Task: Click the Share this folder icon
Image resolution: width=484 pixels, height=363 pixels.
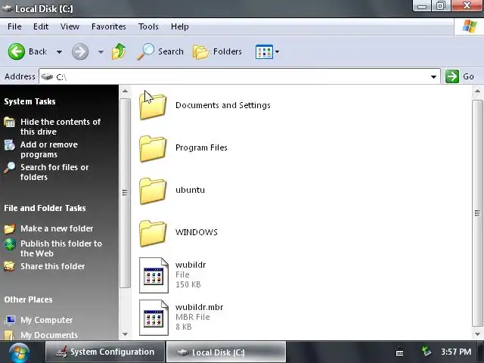Action: [10, 266]
